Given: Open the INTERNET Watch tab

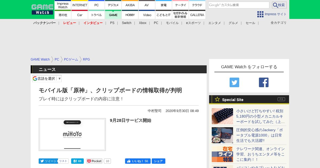Looking at the screenshot, I should coord(79,5).
